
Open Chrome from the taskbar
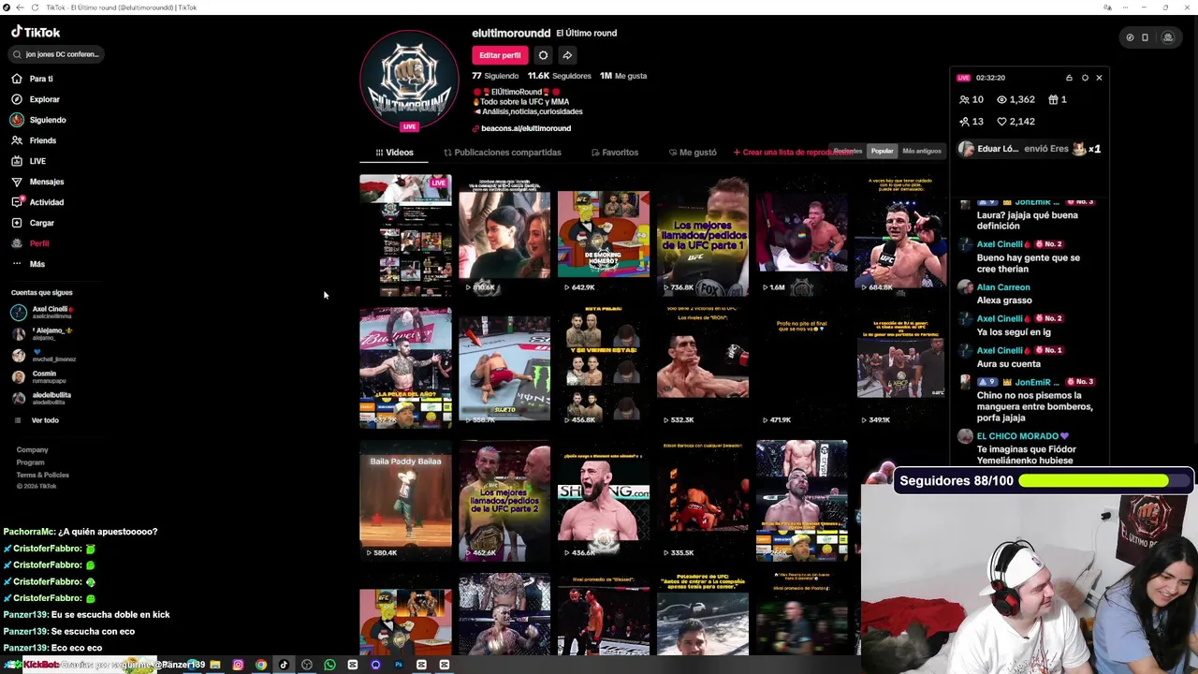pyautogui.click(x=261, y=665)
